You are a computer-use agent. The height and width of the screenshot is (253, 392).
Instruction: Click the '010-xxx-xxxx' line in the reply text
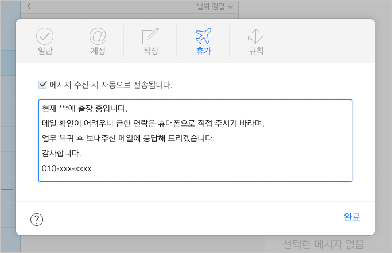click(x=67, y=168)
